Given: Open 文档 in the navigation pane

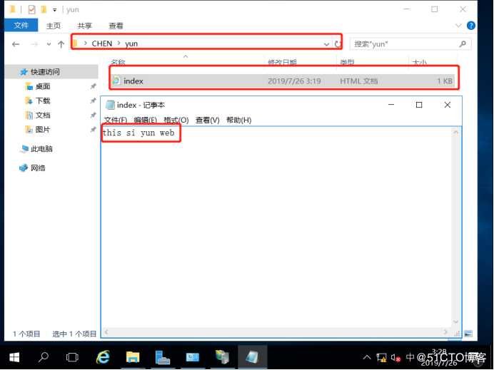Looking at the screenshot, I should (43, 115).
